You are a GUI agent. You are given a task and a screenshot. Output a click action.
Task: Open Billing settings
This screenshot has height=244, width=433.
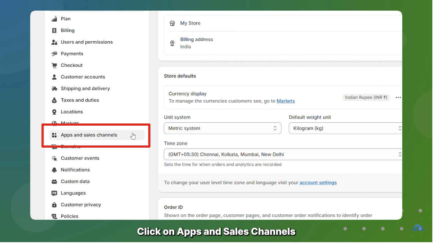68,30
